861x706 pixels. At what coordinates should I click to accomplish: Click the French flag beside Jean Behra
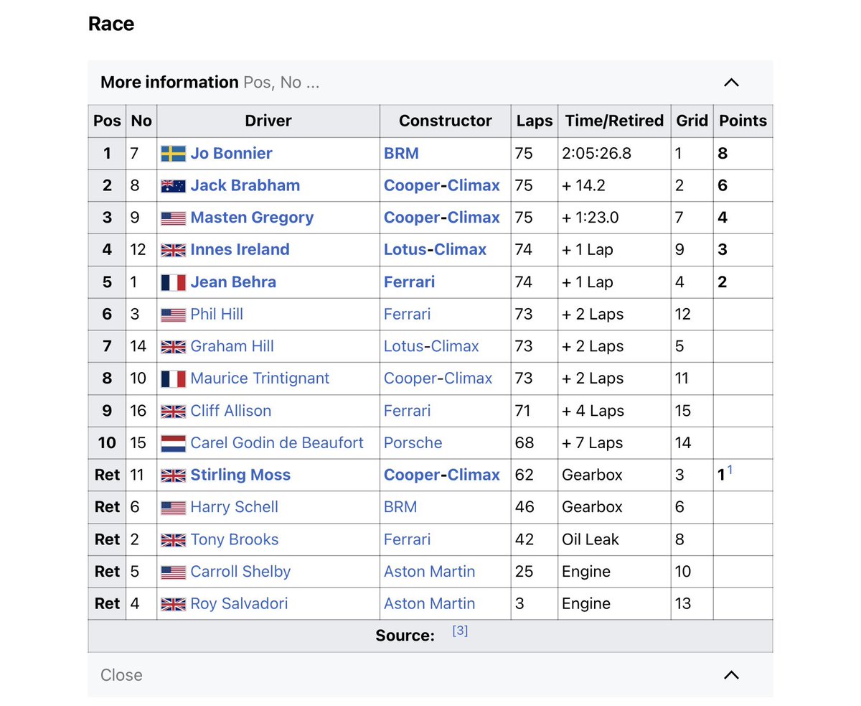tap(172, 282)
